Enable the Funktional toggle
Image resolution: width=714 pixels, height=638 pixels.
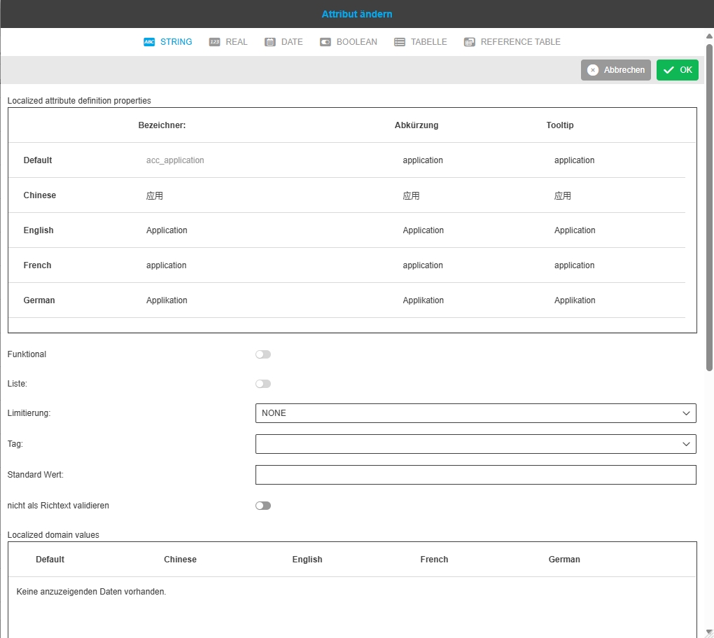pos(263,354)
